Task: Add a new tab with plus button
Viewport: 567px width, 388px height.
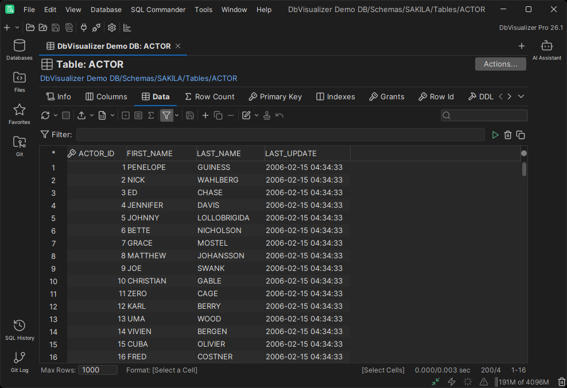Action: coord(522,46)
